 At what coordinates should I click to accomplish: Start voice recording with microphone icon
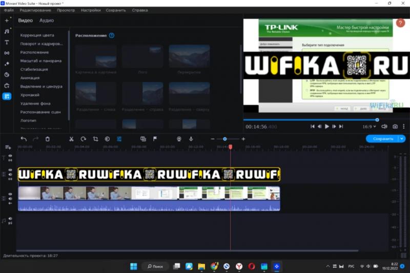click(x=191, y=139)
